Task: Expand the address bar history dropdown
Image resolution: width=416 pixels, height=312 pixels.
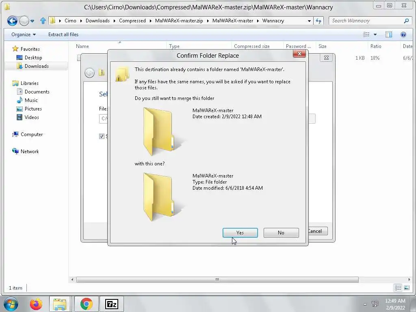Action: 309,21
